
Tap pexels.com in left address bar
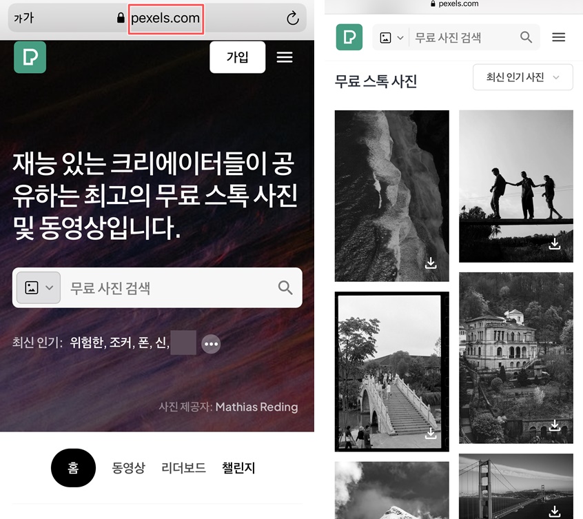(165, 18)
